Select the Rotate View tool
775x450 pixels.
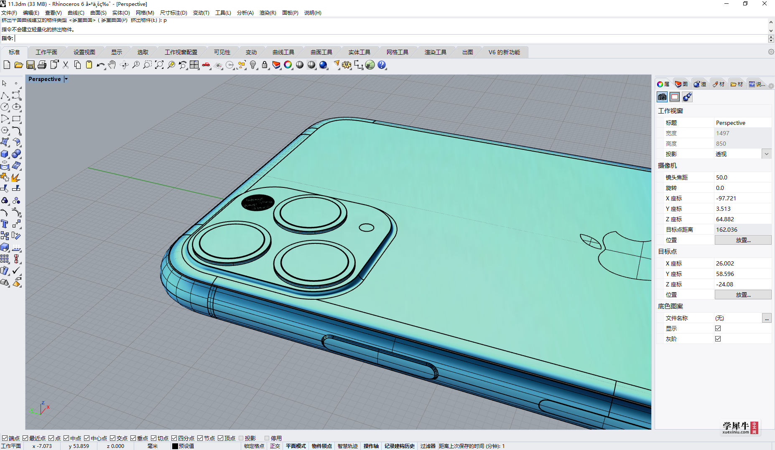point(124,65)
